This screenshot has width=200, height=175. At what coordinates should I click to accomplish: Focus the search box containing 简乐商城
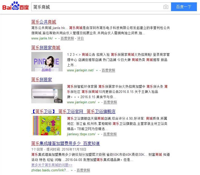[97, 7]
